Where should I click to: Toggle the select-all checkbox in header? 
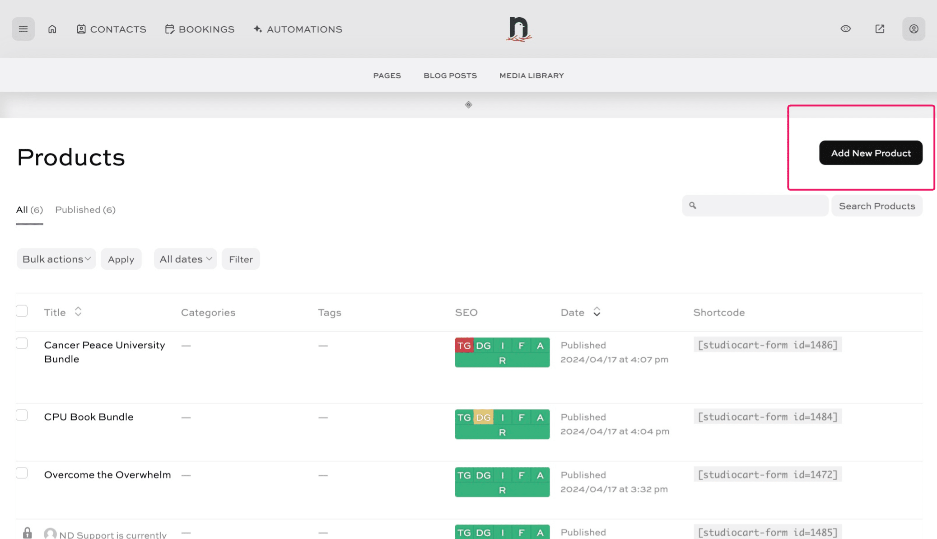22,311
